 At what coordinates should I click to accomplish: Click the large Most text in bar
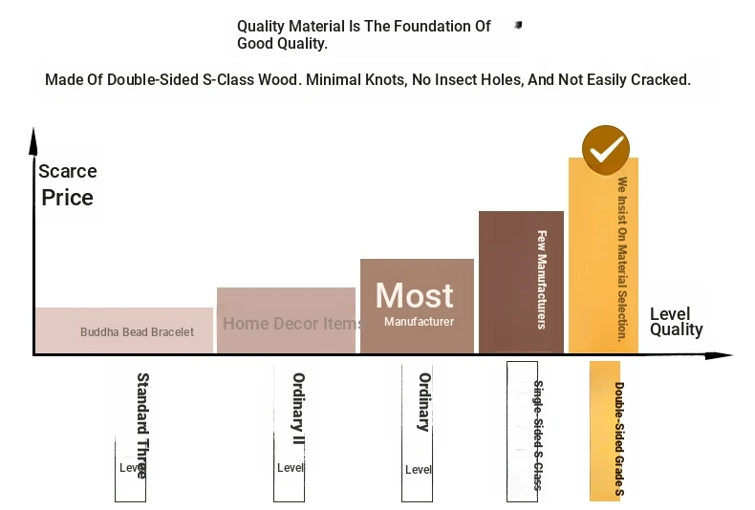tap(414, 295)
